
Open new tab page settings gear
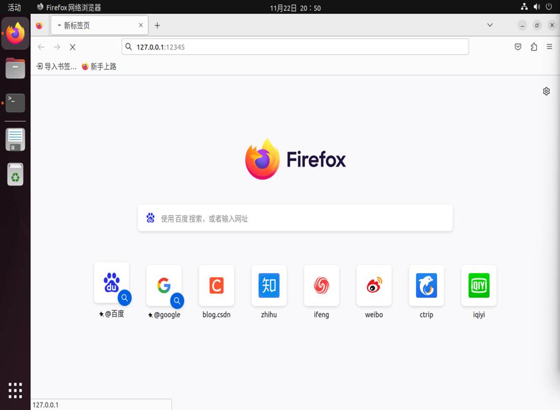(x=546, y=92)
